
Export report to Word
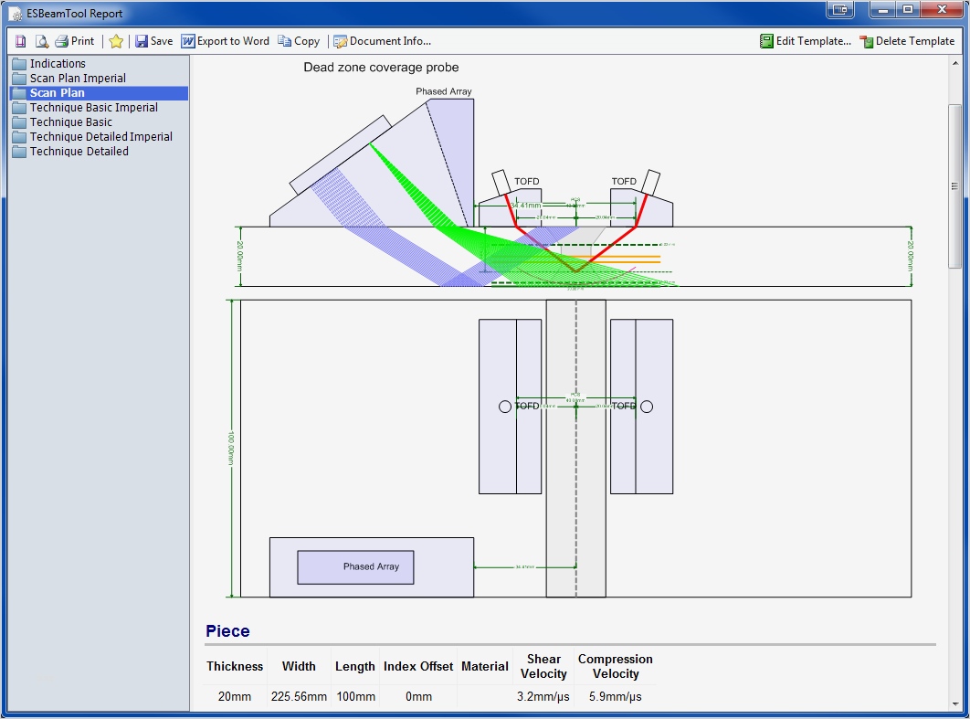[x=226, y=41]
